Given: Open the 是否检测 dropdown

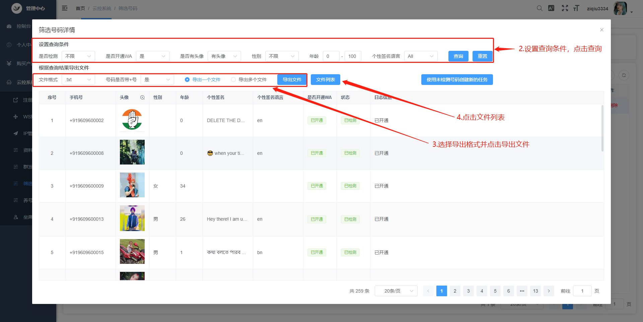Looking at the screenshot, I should [x=78, y=56].
